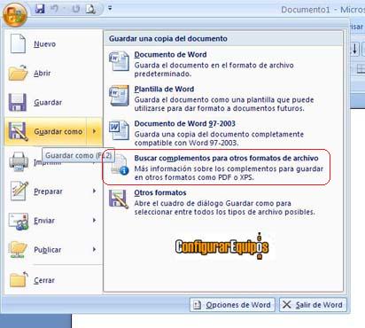Click the Undo arrow in quick access toolbar
The width and height of the screenshot is (365, 328).
pos(54,9)
